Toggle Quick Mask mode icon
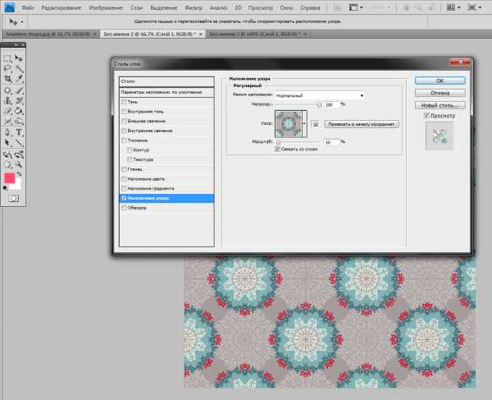This screenshot has height=400, width=492. [x=13, y=198]
